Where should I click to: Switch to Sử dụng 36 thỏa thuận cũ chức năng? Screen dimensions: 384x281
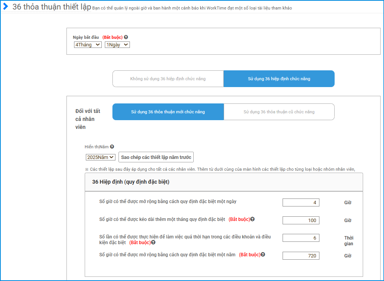(x=279, y=112)
